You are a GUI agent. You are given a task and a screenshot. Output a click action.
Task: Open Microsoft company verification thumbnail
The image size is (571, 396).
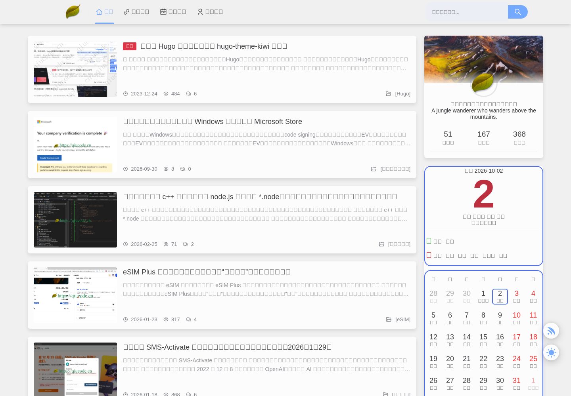[x=75, y=145]
